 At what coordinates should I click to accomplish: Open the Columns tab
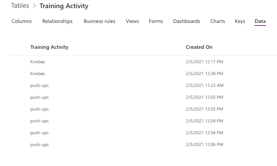point(21,21)
